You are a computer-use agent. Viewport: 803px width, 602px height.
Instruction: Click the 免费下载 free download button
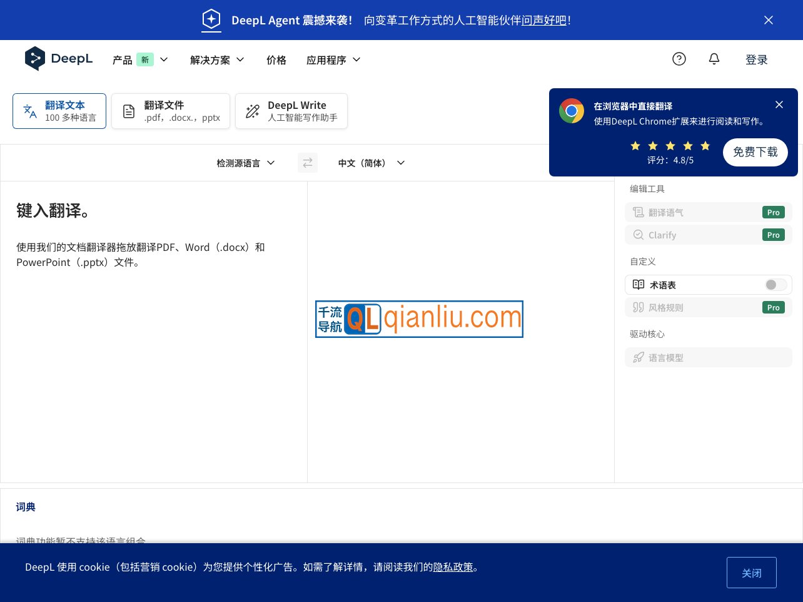[755, 152]
